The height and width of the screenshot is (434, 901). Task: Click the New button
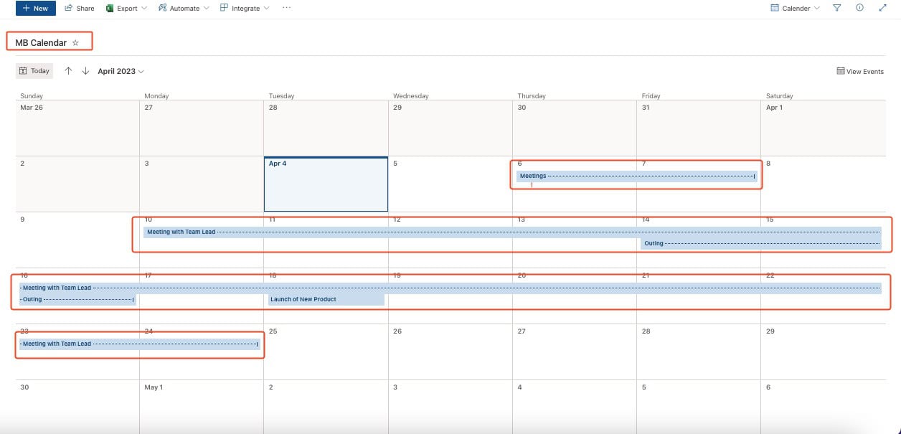pyautogui.click(x=35, y=8)
